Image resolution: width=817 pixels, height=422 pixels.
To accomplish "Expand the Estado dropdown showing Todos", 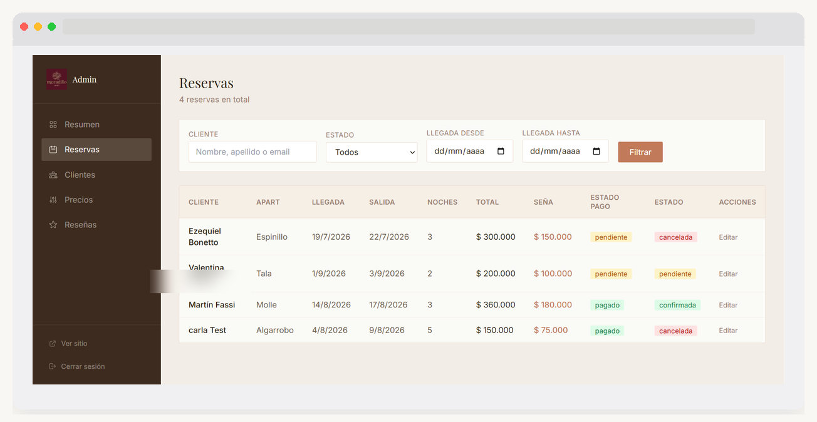I will 372,152.
